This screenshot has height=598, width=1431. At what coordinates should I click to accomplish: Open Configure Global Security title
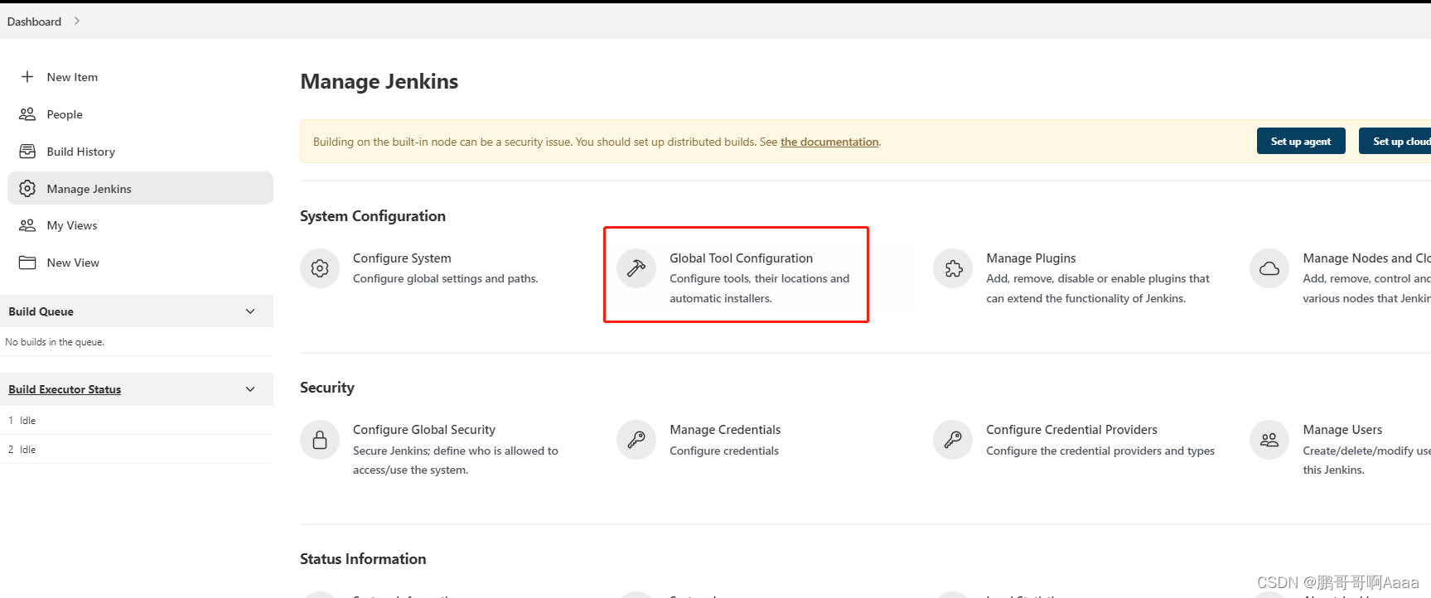click(x=424, y=430)
